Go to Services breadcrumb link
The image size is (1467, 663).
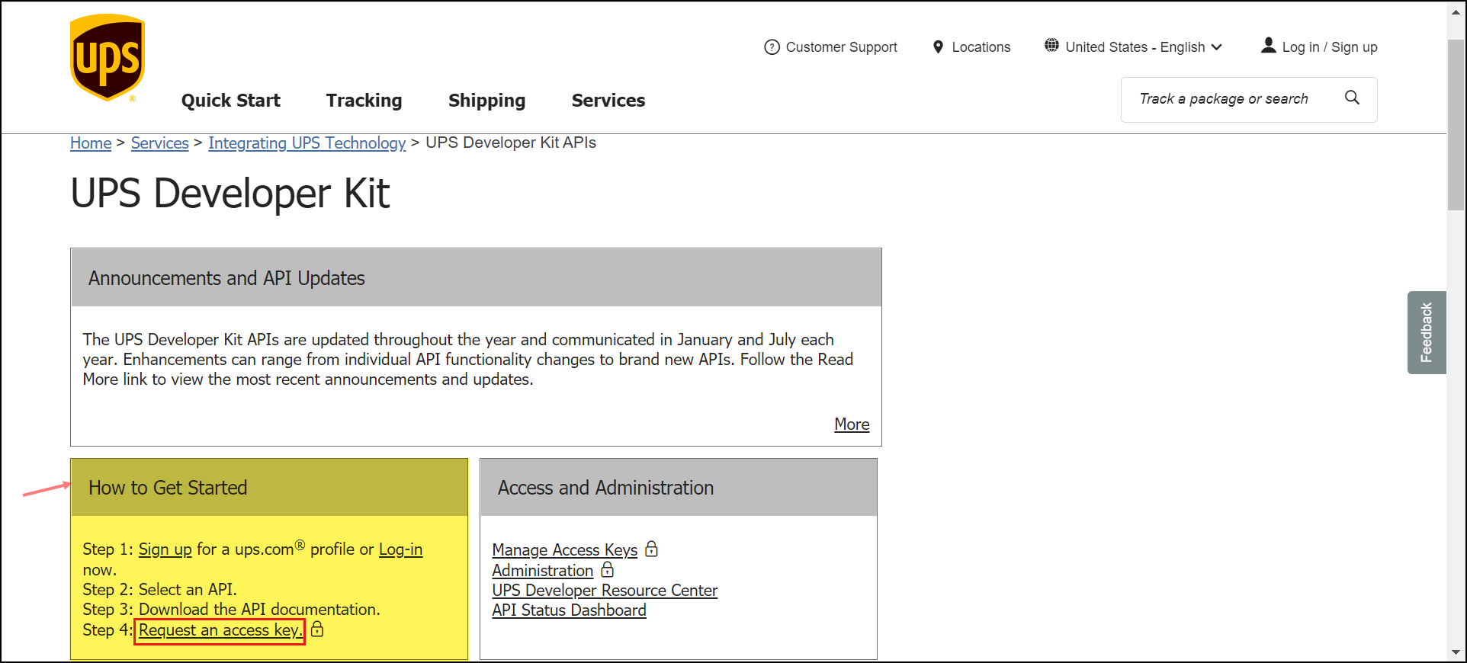coord(159,143)
